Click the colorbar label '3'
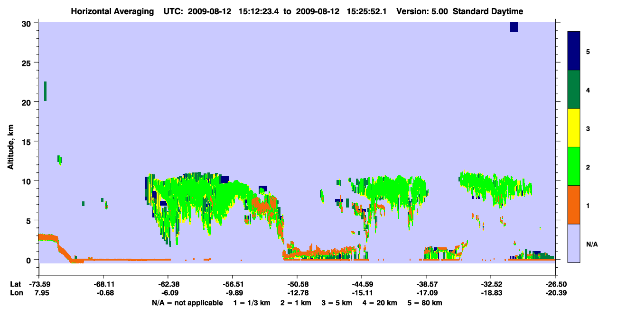Image resolution: width=617 pixels, height=316 pixels. (588, 128)
